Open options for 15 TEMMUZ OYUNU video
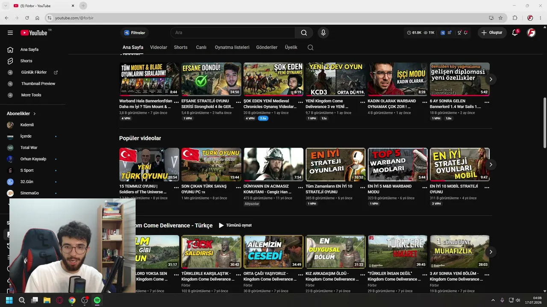This screenshot has width=547, height=307. (x=176, y=188)
